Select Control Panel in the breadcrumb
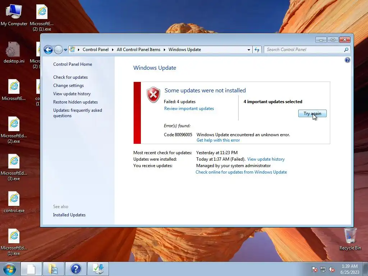Viewport: 368px width, 276px height. point(96,50)
